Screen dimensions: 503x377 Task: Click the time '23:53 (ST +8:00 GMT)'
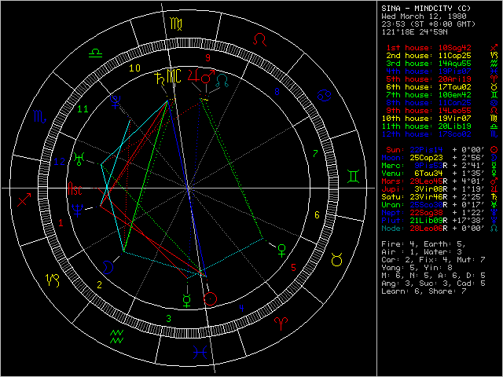tap(428, 24)
